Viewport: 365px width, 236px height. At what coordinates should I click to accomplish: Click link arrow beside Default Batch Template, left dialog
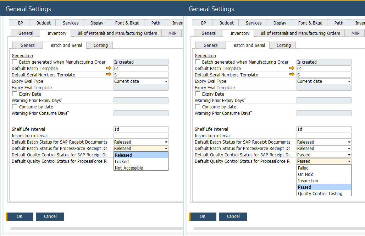(x=109, y=68)
